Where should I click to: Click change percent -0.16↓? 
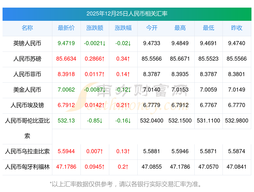[x=123, y=121]
